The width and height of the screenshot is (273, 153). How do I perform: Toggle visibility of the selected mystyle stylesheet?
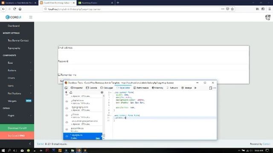[x=67, y=136]
